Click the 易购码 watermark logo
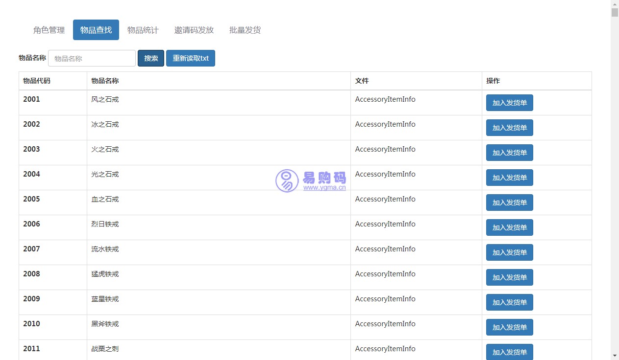Screen dimensions: 619x360 click(x=311, y=180)
